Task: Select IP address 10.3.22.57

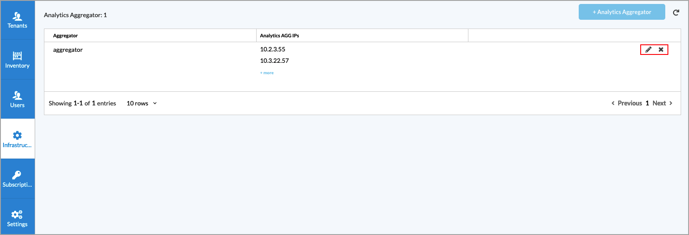Action: point(274,61)
